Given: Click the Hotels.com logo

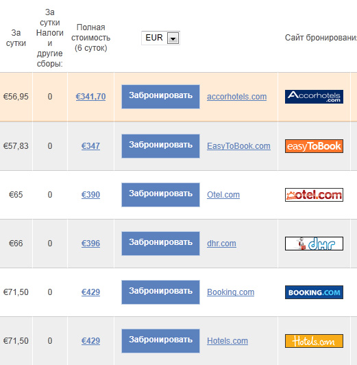Looking at the screenshot, I should coord(314,341).
